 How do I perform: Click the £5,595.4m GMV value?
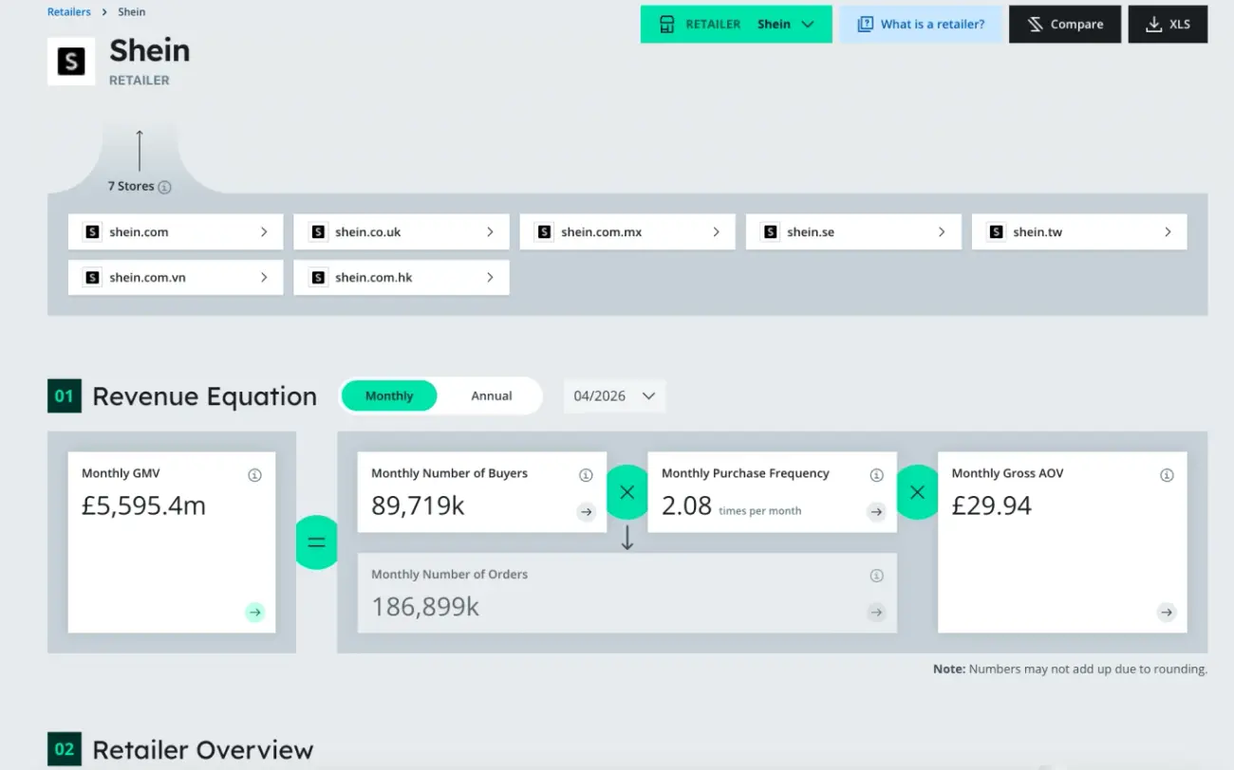tap(143, 506)
